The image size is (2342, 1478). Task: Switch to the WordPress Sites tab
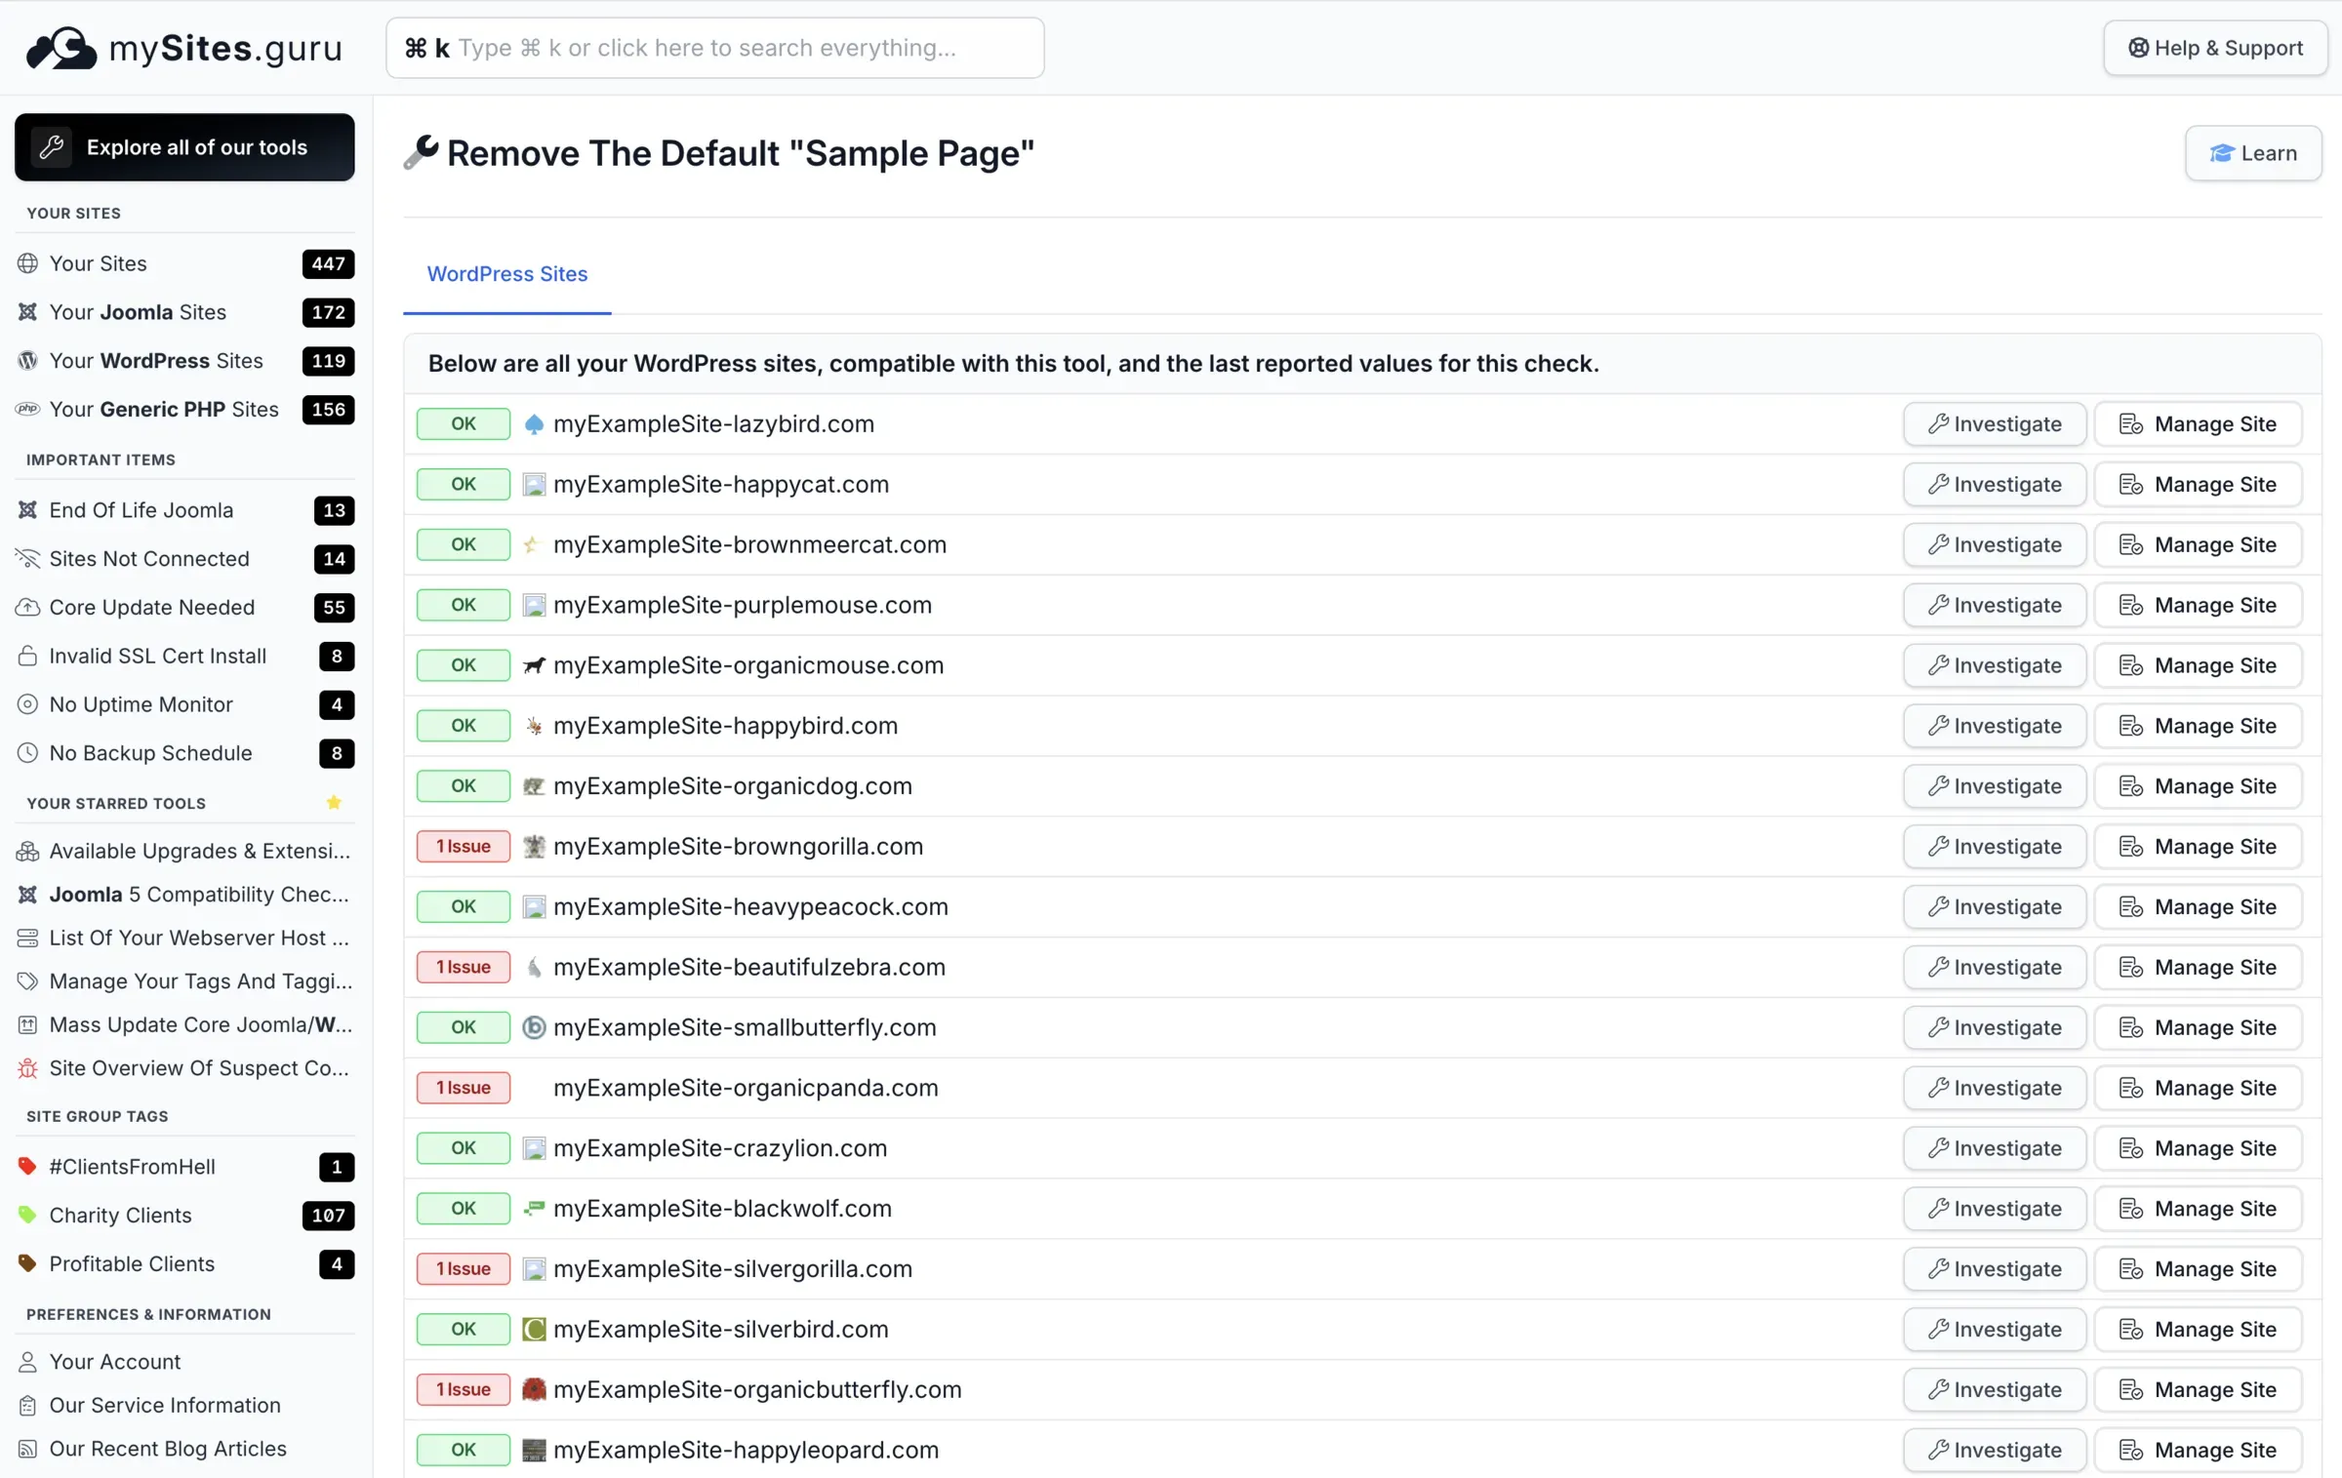pyautogui.click(x=506, y=274)
